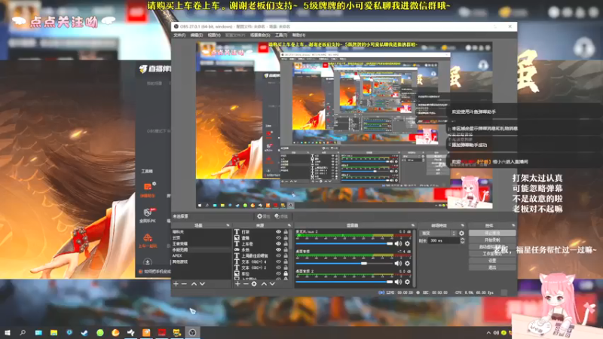
Task: Adjust the transition duration stepper arrows
Action: (x=462, y=240)
